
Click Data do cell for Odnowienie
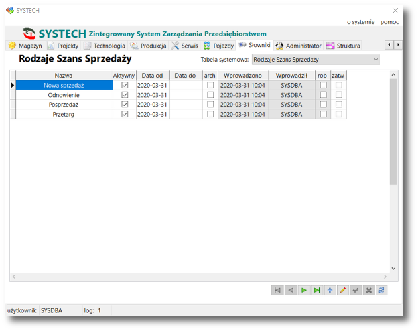[186, 95]
